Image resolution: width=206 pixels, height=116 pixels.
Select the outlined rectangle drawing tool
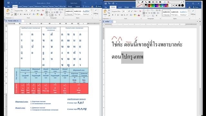tap(153, 2)
